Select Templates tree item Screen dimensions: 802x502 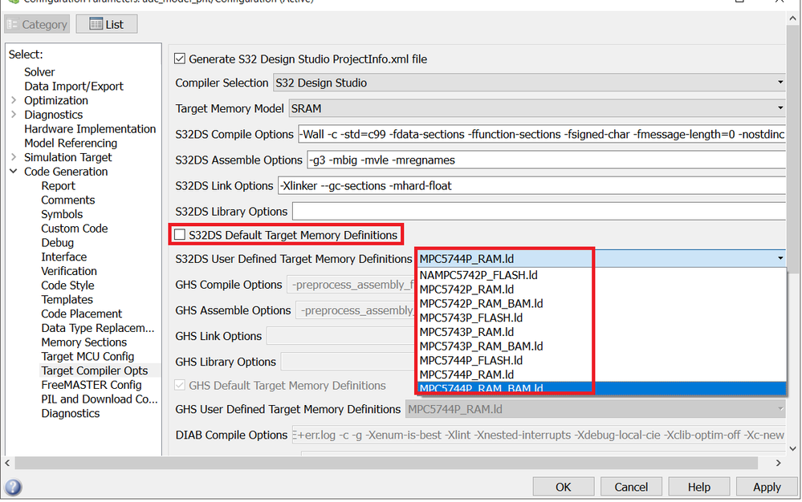pyautogui.click(x=67, y=299)
